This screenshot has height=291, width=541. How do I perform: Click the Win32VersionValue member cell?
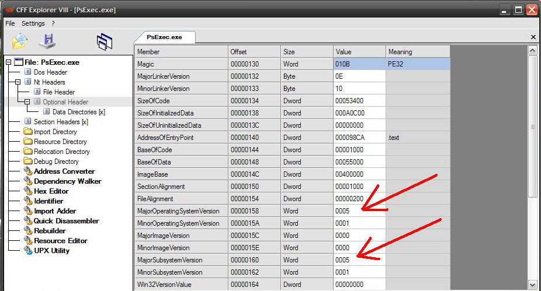pos(181,285)
